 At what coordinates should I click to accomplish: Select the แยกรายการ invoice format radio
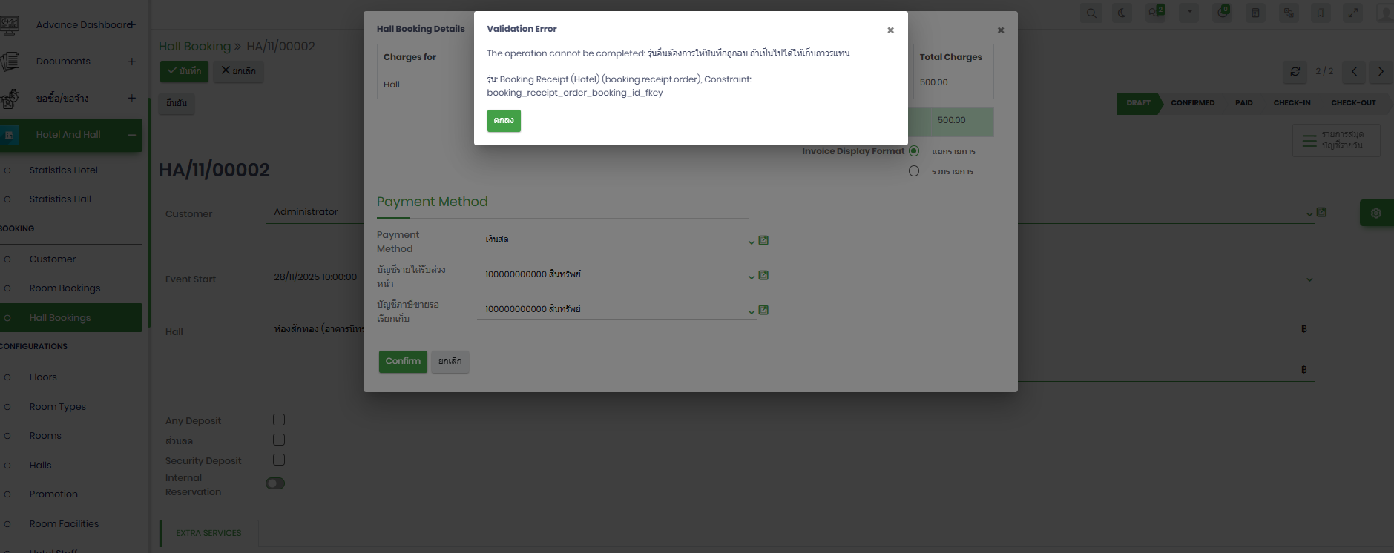click(914, 151)
